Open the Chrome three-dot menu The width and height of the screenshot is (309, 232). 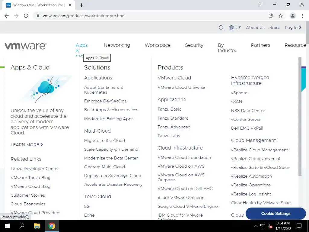pyautogui.click(x=302, y=16)
